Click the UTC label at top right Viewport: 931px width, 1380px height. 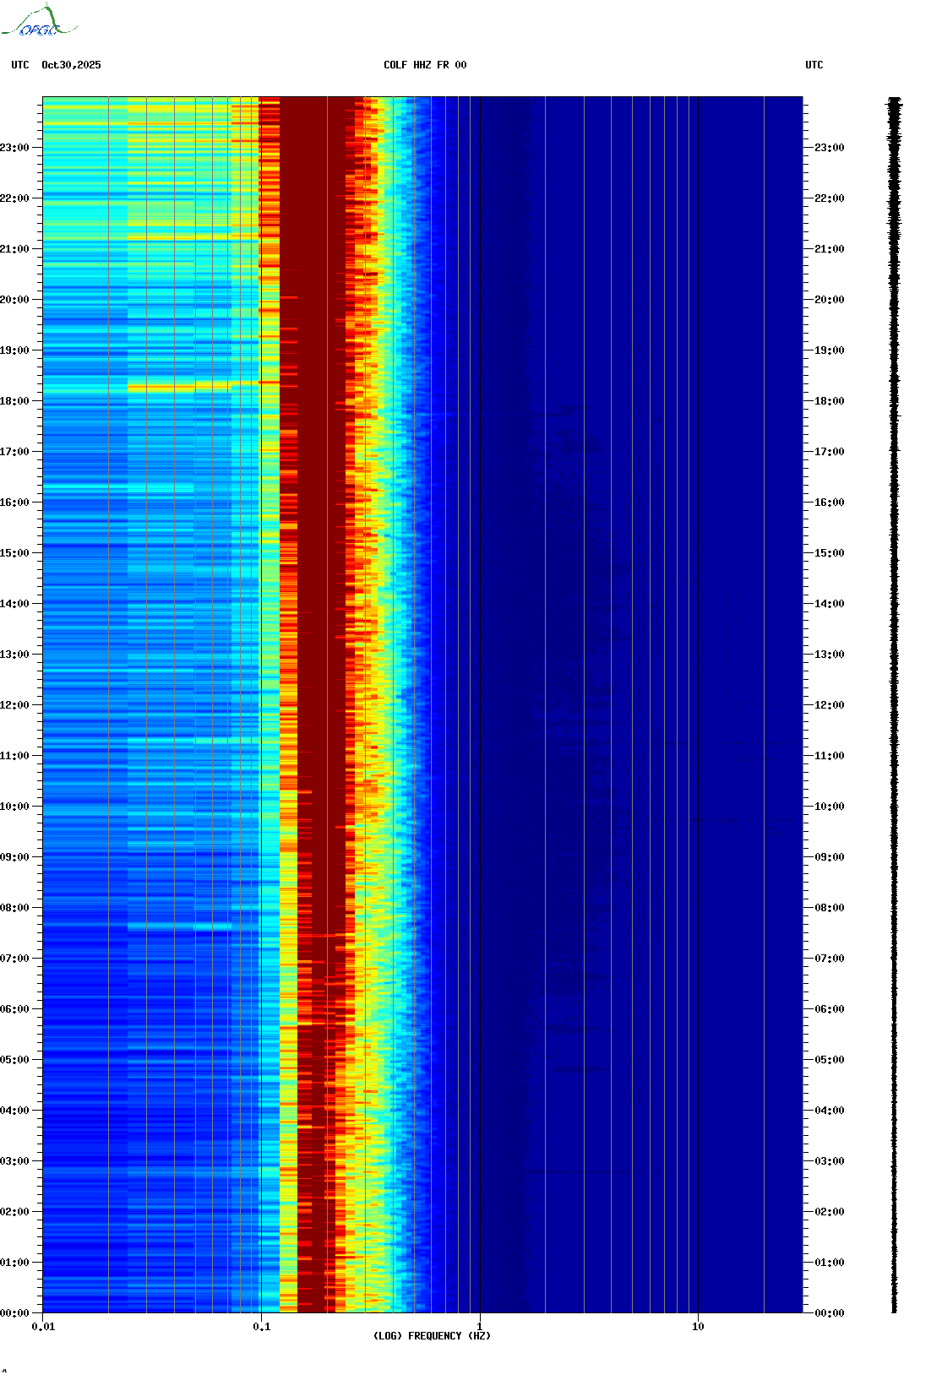[x=814, y=65]
